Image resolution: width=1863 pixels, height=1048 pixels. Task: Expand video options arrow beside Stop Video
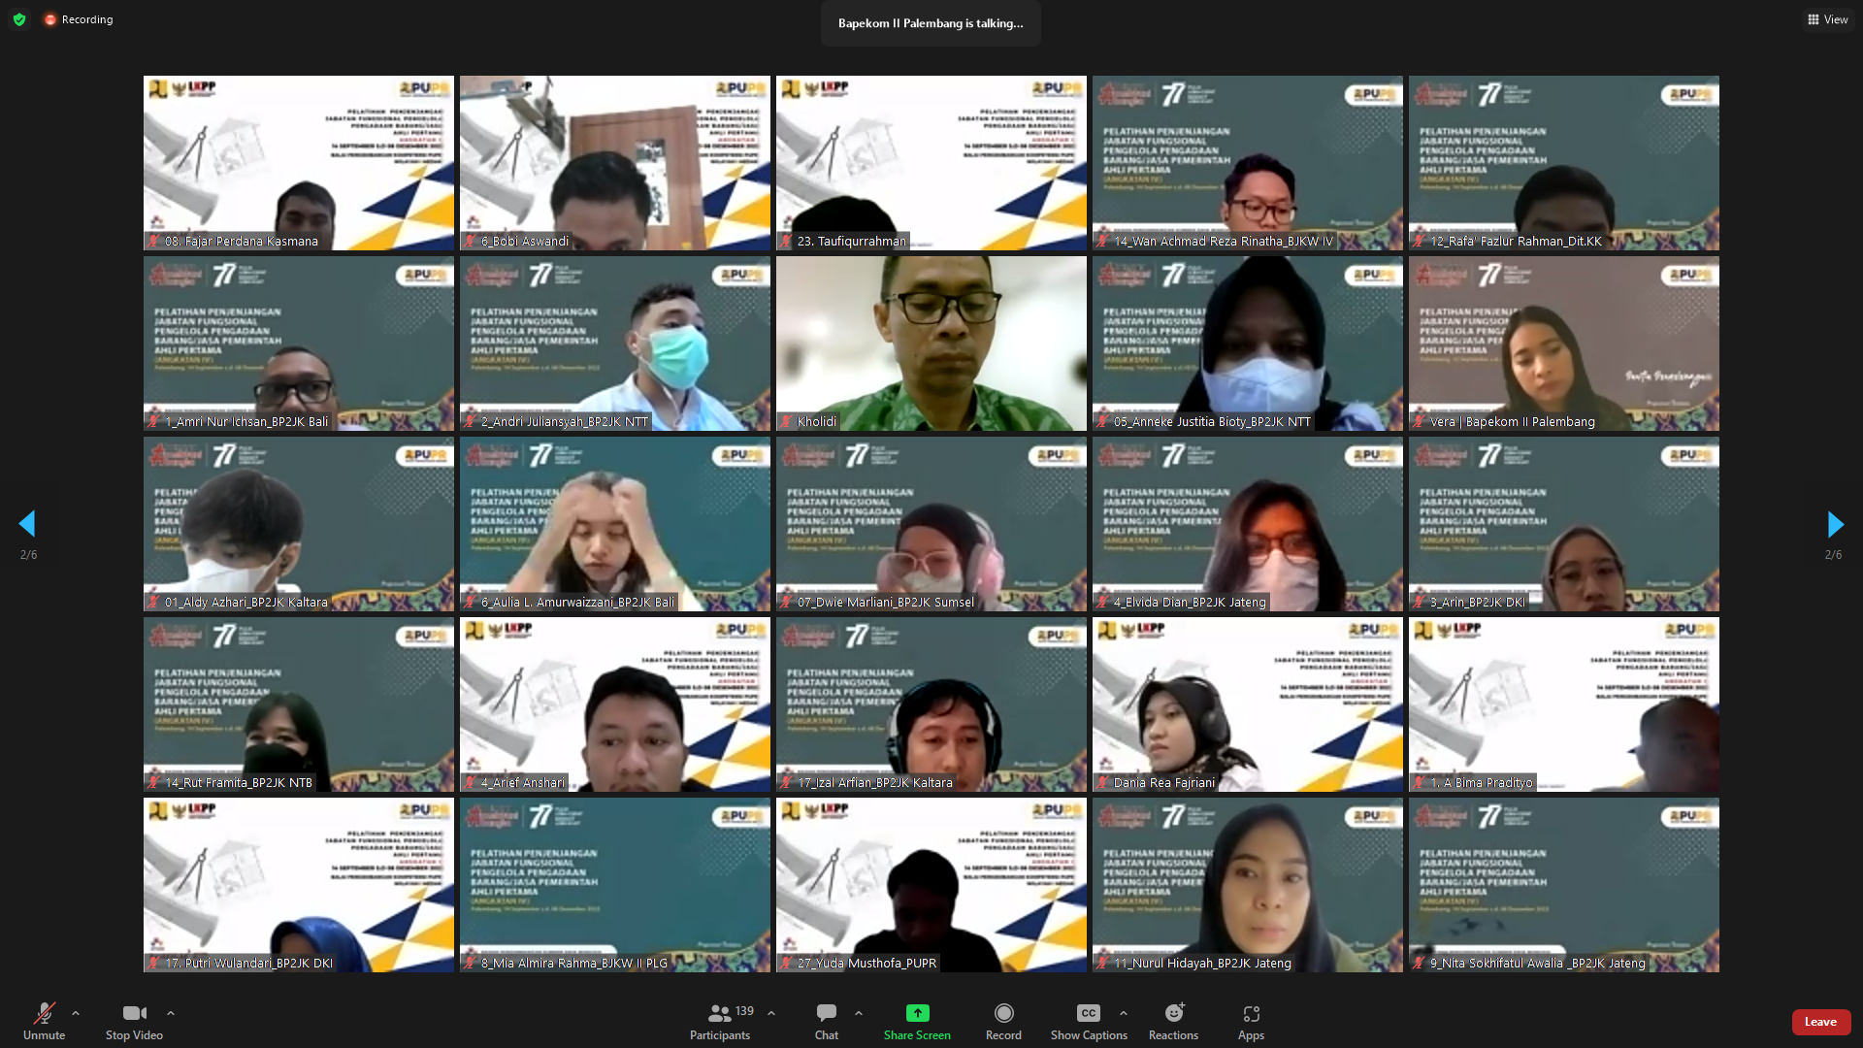[171, 1013]
